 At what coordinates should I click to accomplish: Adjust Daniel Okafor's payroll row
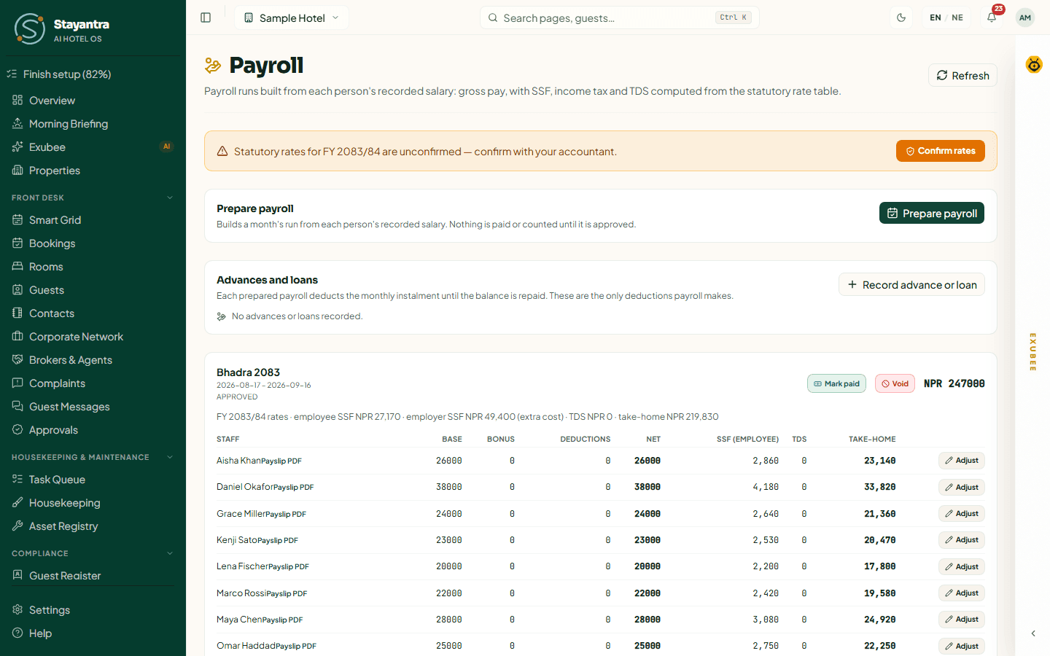tap(962, 487)
